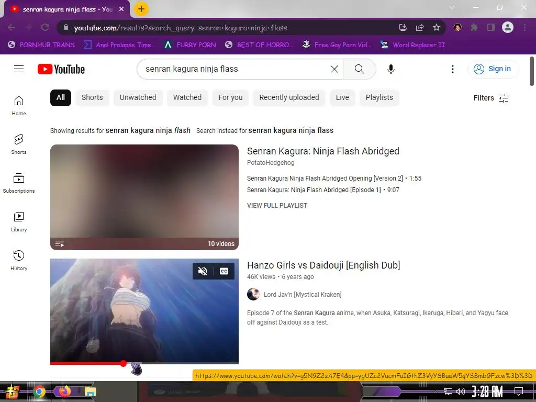Open the notification center icon
536x402 pixels.
[x=519, y=392]
